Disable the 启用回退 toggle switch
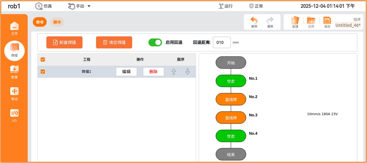 tap(155, 42)
